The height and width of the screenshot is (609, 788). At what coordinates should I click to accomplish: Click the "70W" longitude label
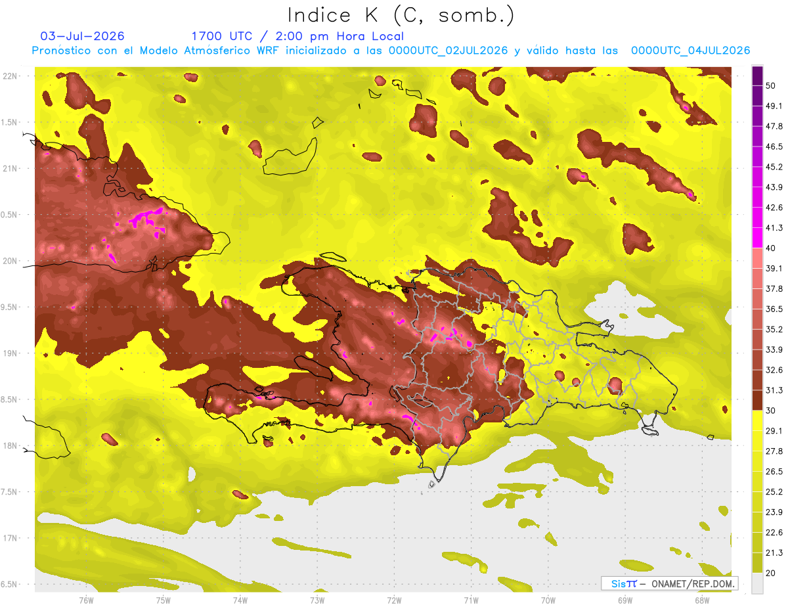point(548,600)
